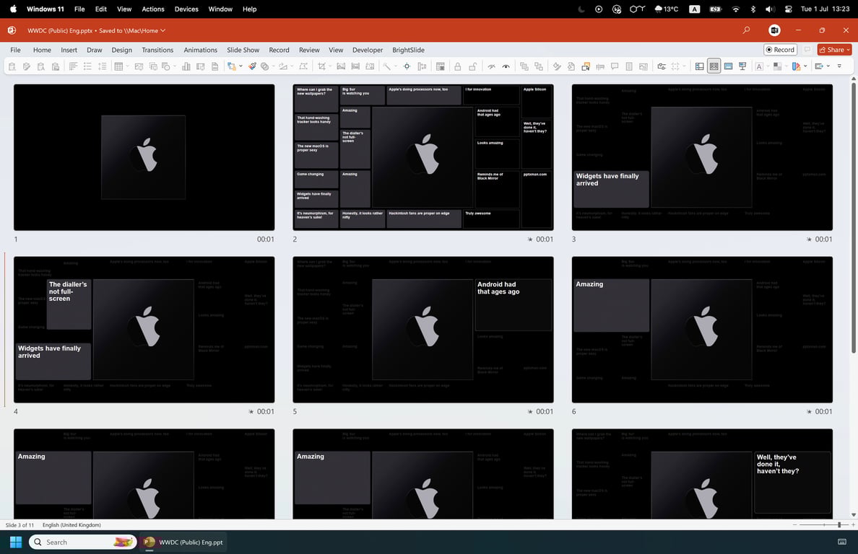
Task: Click the Arrange layers icon
Action: (231, 66)
